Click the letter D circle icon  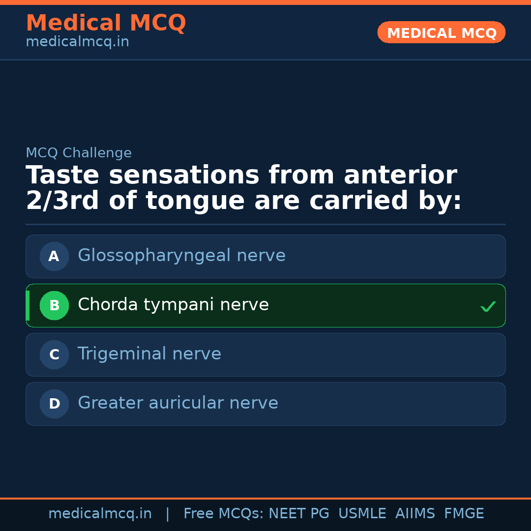tap(54, 404)
